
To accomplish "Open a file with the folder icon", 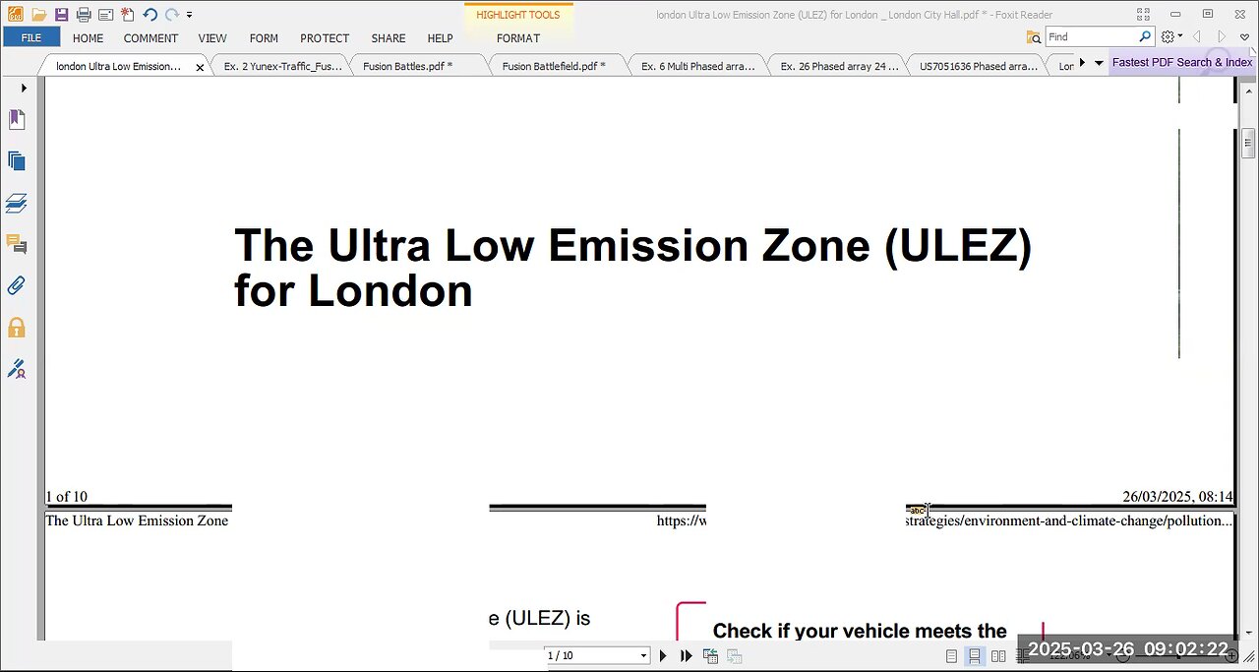I will [38, 15].
